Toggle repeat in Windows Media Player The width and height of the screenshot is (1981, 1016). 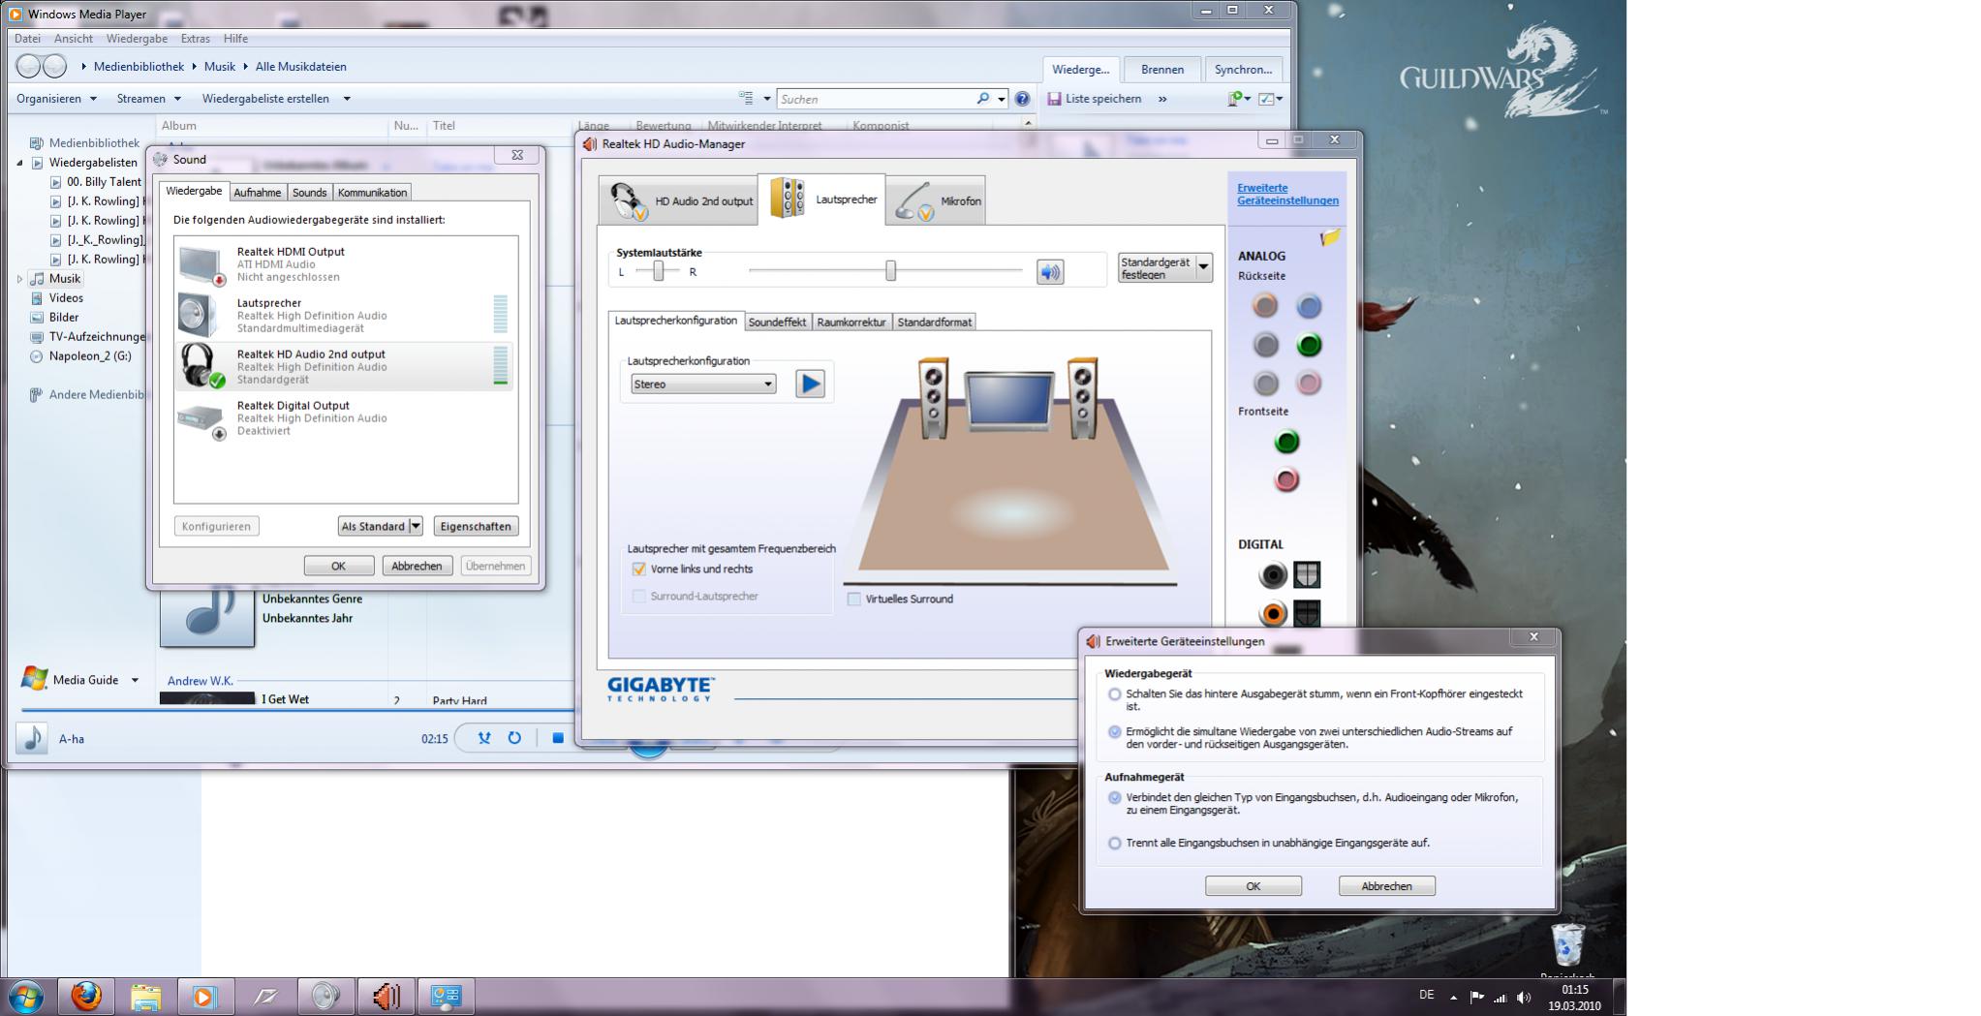(514, 738)
